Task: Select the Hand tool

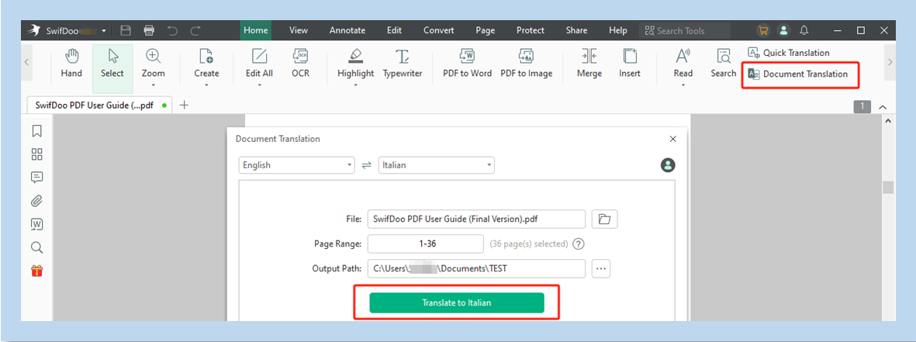Action: (71, 64)
